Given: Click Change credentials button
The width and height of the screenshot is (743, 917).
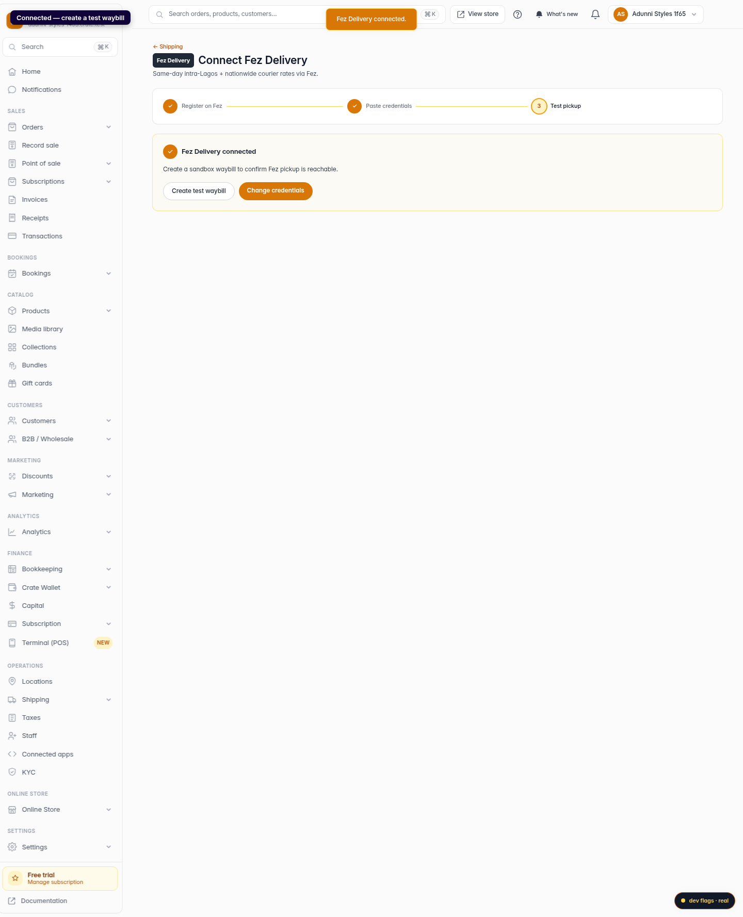Looking at the screenshot, I should point(276,191).
